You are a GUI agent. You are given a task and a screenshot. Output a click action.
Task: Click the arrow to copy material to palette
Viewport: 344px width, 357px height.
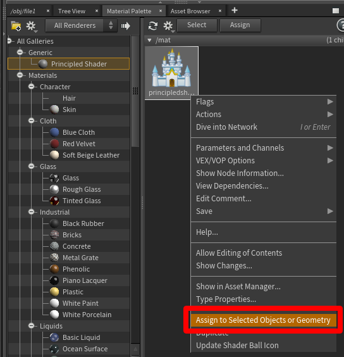125,26
